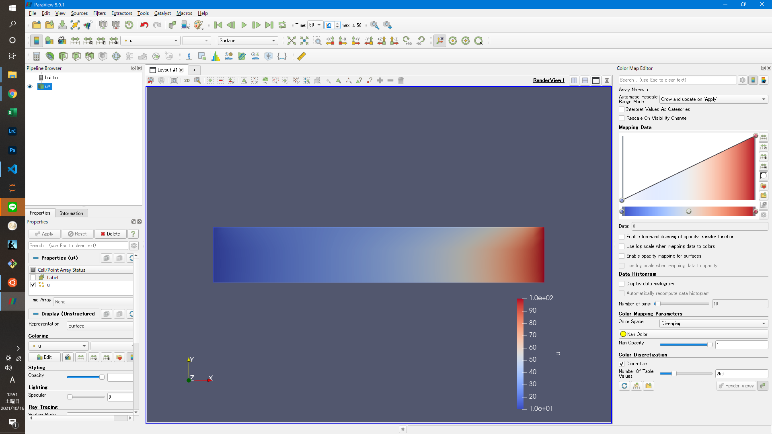Toggle eye visibility for u* source
The height and width of the screenshot is (434, 772).
30,86
